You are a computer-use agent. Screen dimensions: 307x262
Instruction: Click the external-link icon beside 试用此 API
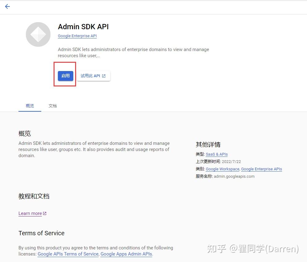[103, 76]
